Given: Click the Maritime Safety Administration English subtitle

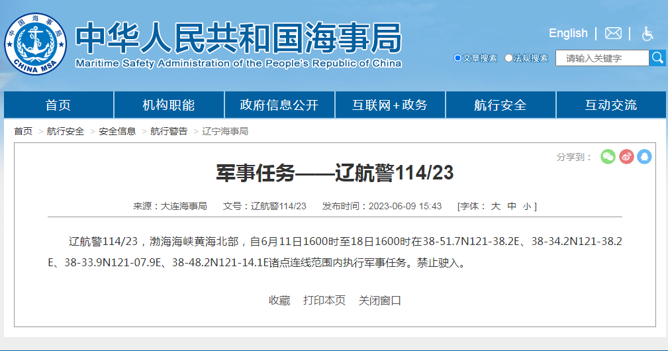Looking at the screenshot, I should coord(238,64).
